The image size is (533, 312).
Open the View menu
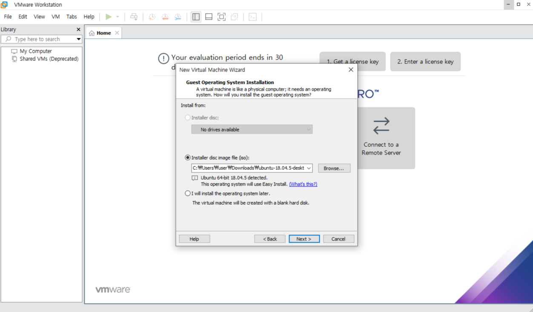tap(39, 17)
